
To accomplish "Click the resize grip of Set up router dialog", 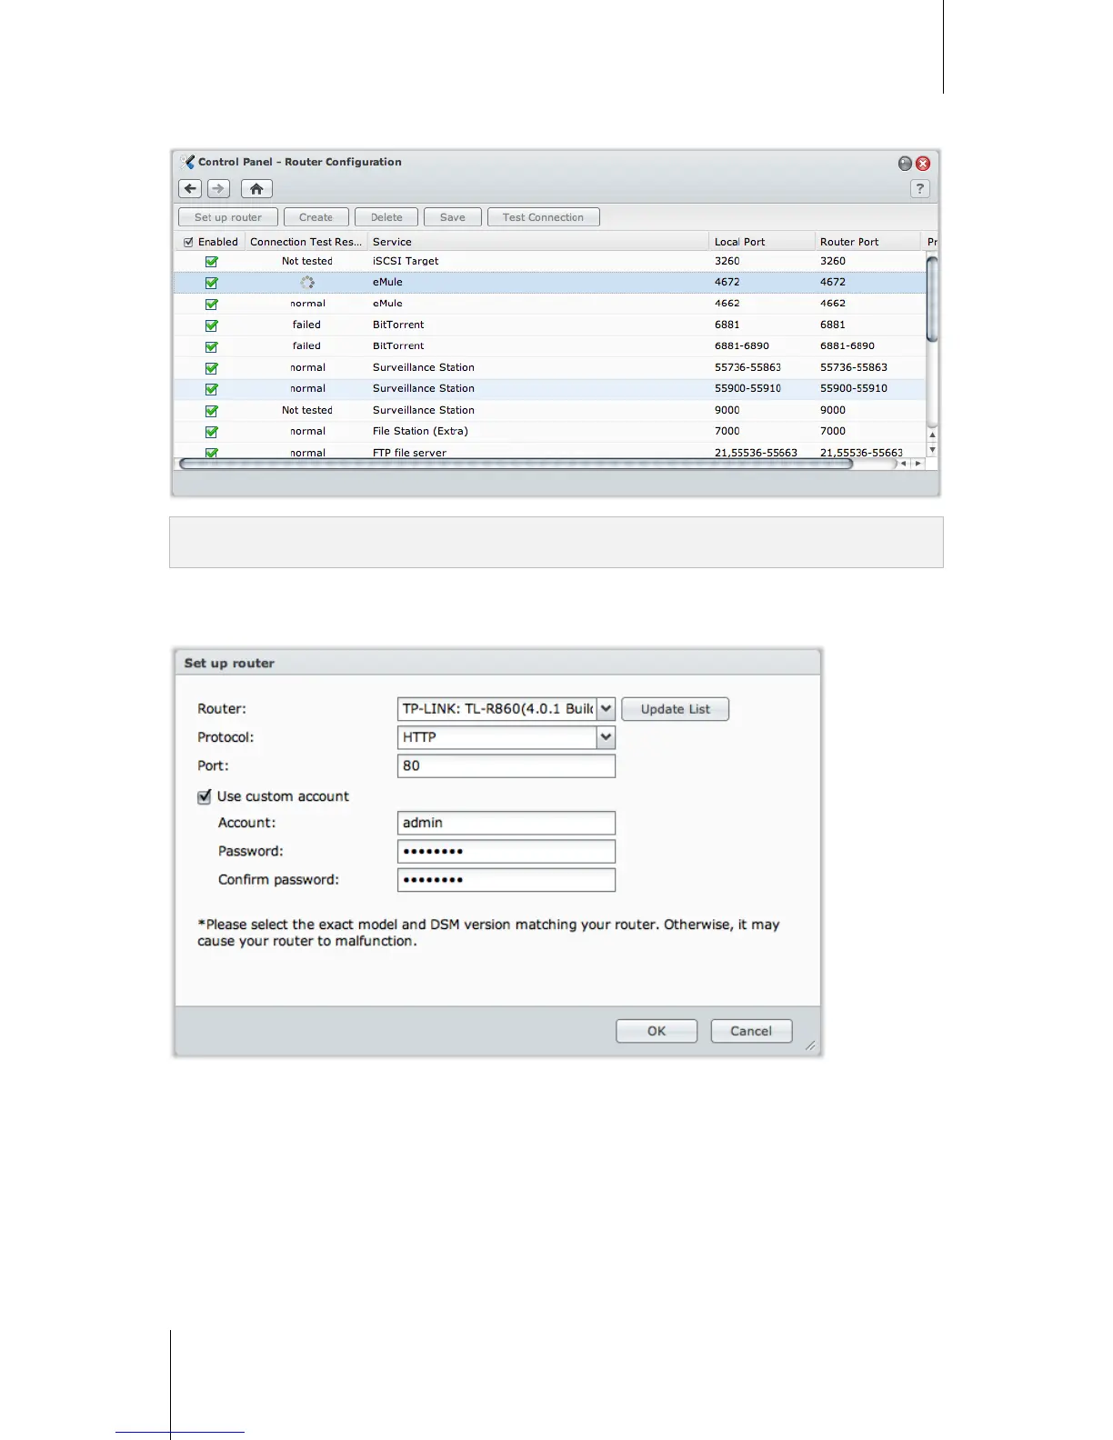I will (x=810, y=1046).
